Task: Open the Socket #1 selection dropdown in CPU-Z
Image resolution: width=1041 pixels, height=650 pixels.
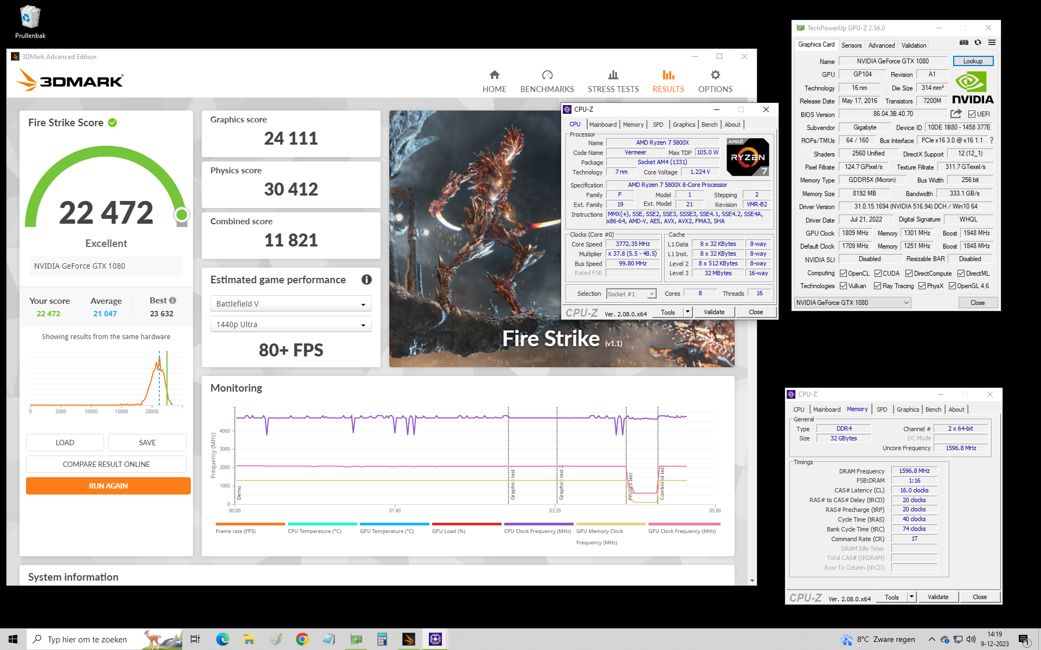Action: (631, 294)
